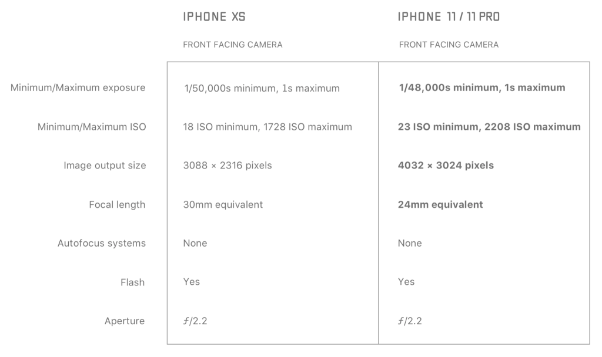Viewport: 602px width, 357px height.
Task: Click the 24mm equivalent focal length
Action: [x=440, y=205]
